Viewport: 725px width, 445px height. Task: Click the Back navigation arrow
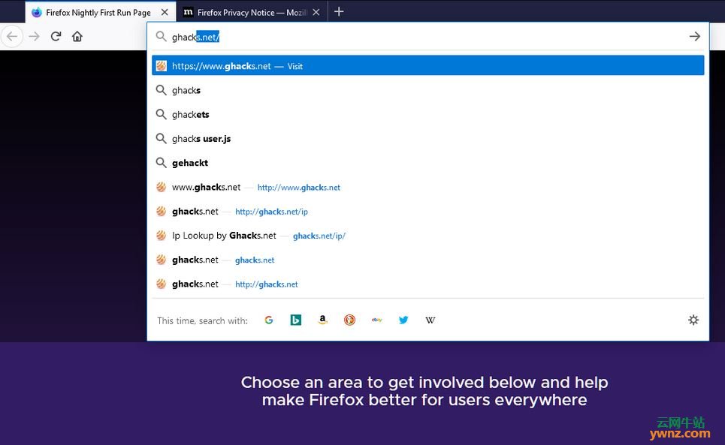[x=12, y=37]
